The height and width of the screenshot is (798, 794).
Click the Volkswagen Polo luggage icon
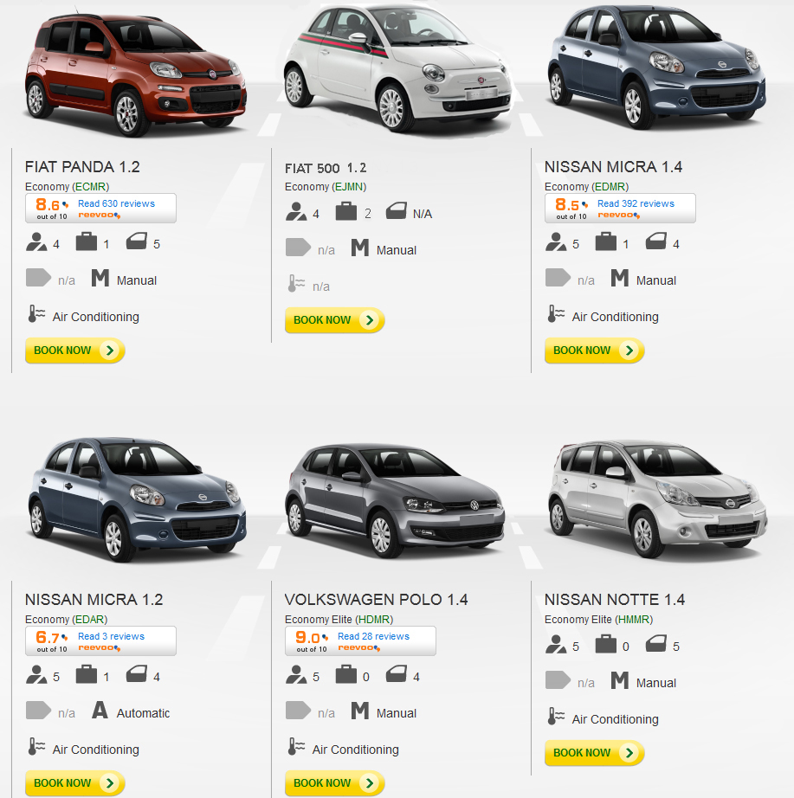click(x=345, y=674)
